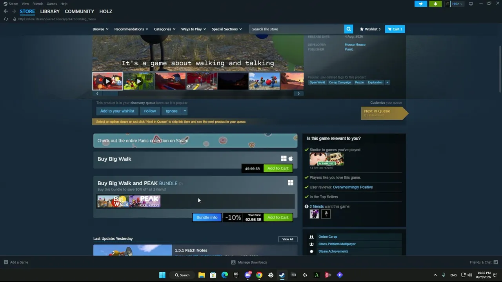Viewport: 502px width, 282px height.
Task: Open the Games menu
Action: [52, 4]
